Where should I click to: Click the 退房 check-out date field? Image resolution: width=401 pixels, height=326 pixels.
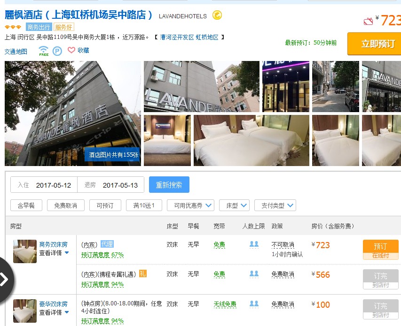click(111, 185)
